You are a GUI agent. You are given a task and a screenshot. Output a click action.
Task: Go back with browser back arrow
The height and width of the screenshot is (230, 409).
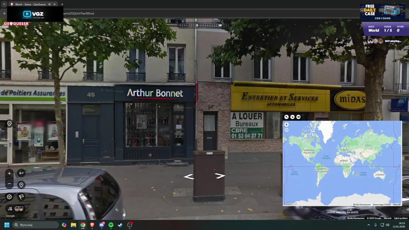4,13
